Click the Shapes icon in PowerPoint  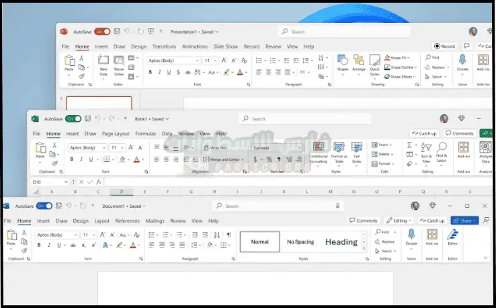[x=343, y=62]
